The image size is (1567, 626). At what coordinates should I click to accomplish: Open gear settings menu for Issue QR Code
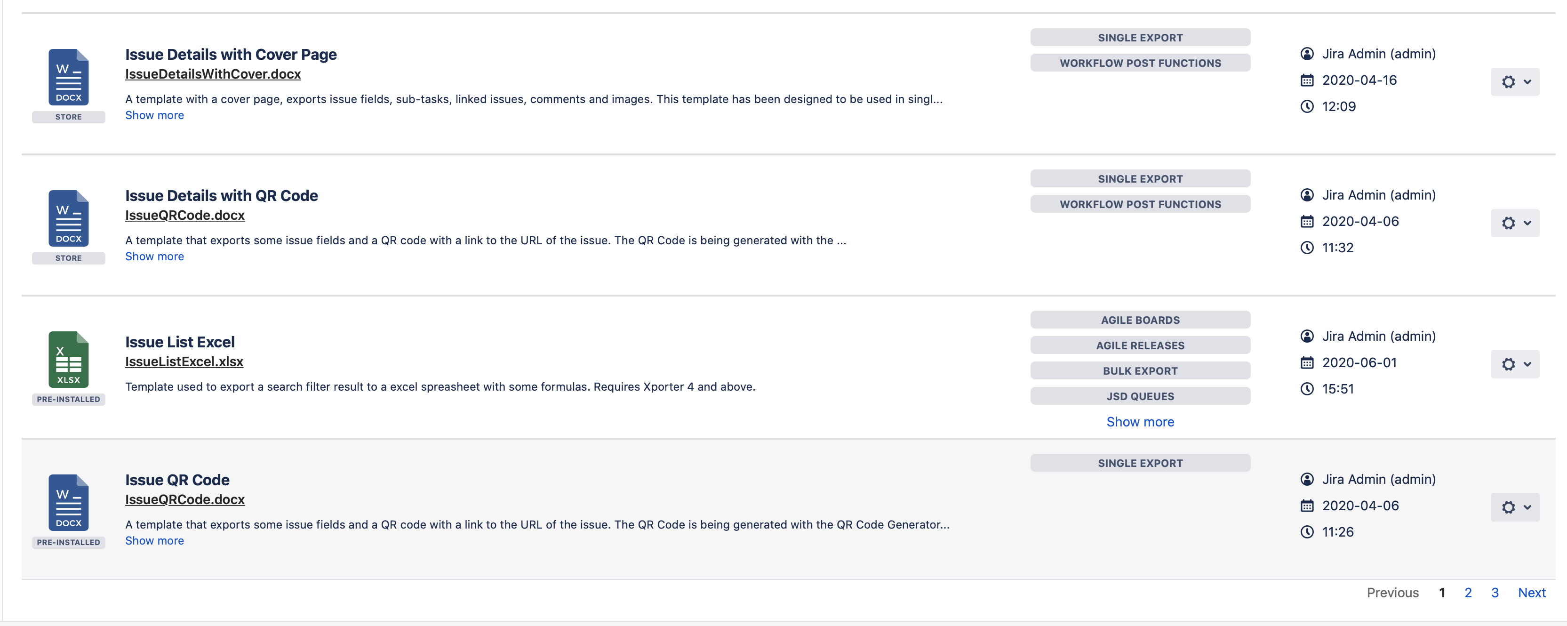(x=1514, y=507)
